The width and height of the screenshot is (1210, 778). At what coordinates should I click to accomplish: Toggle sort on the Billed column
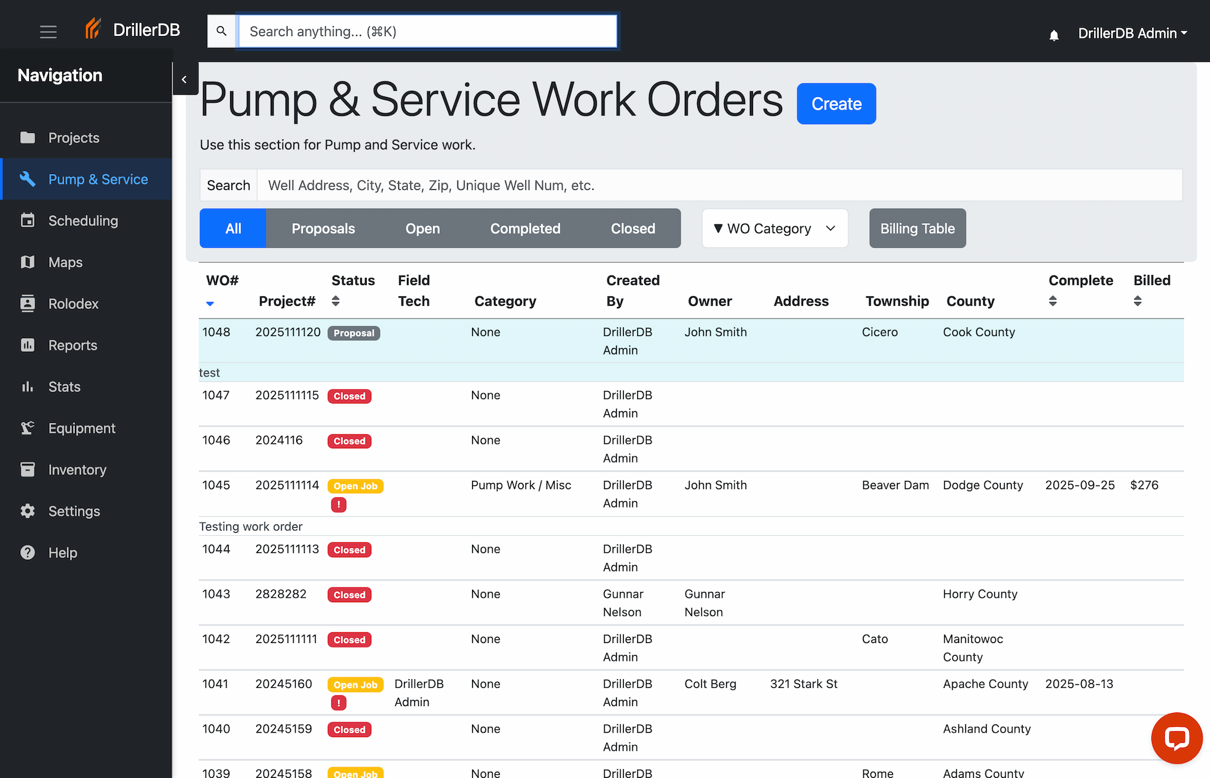pyautogui.click(x=1138, y=301)
